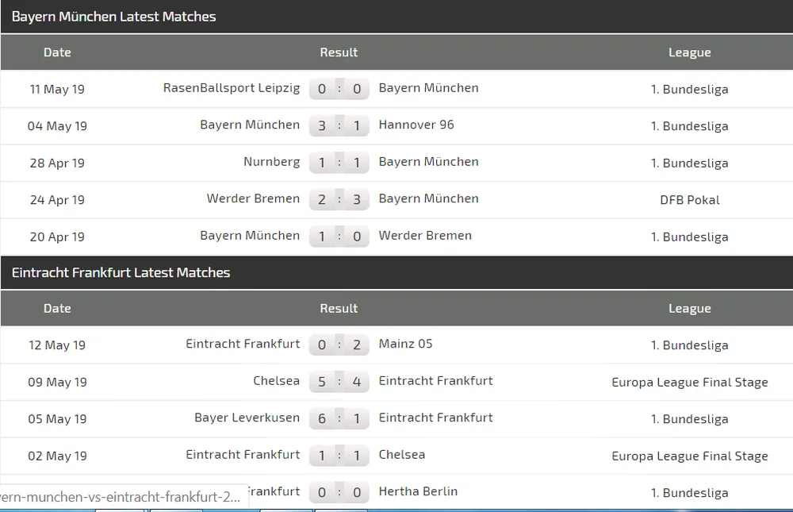Image resolution: width=793 pixels, height=512 pixels.
Task: View the Europa League Final Stage page
Action: 690,382
